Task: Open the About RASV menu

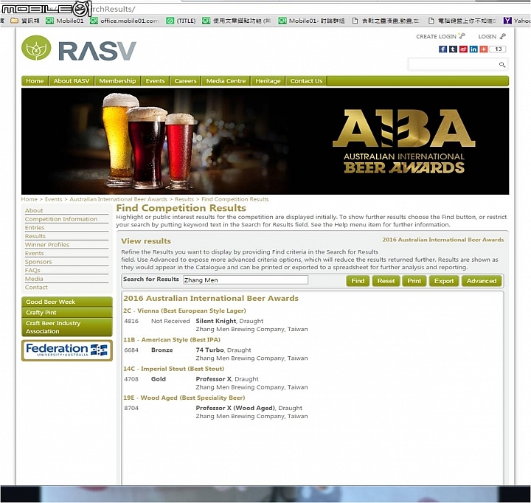Action: pos(72,81)
